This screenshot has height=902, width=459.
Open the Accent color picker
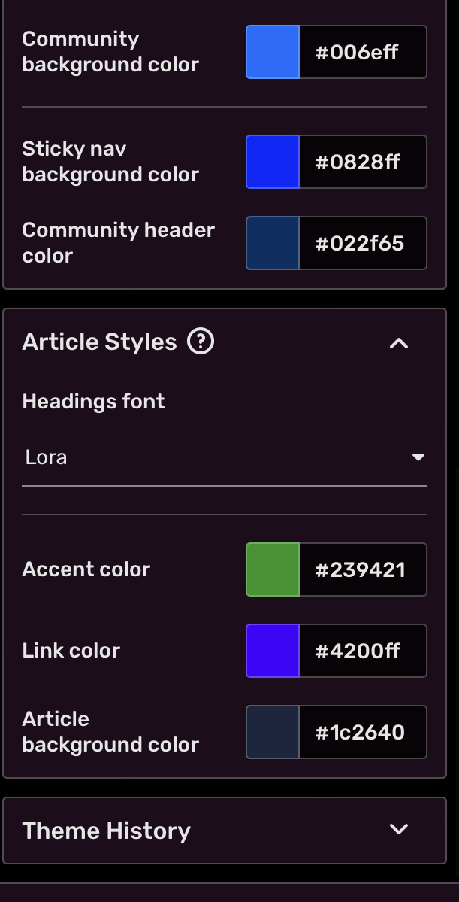[x=272, y=569]
